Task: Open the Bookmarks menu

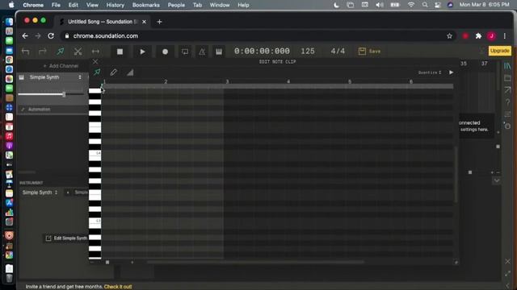Action: [x=145, y=5]
